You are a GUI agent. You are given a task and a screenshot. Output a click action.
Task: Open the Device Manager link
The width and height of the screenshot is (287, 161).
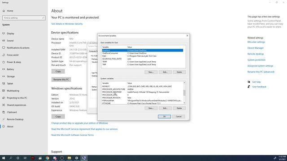pos(256,48)
